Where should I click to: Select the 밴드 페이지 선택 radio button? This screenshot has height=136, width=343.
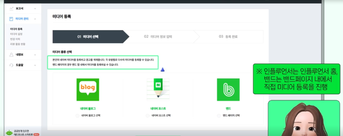219,116
